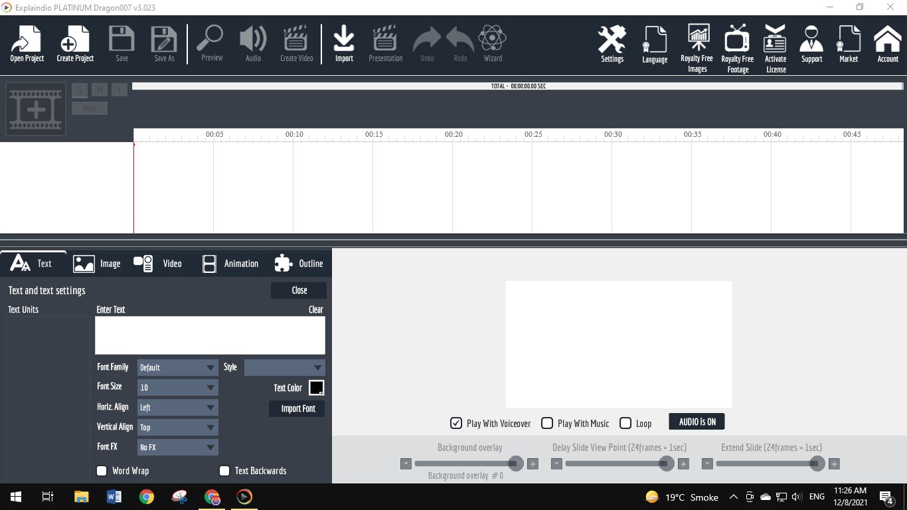The width and height of the screenshot is (907, 510).
Task: Click inside the Enter Text field
Action: tap(210, 335)
